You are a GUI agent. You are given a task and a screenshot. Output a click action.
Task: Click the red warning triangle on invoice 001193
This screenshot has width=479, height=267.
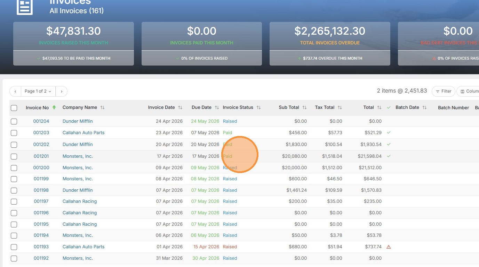pos(389,247)
